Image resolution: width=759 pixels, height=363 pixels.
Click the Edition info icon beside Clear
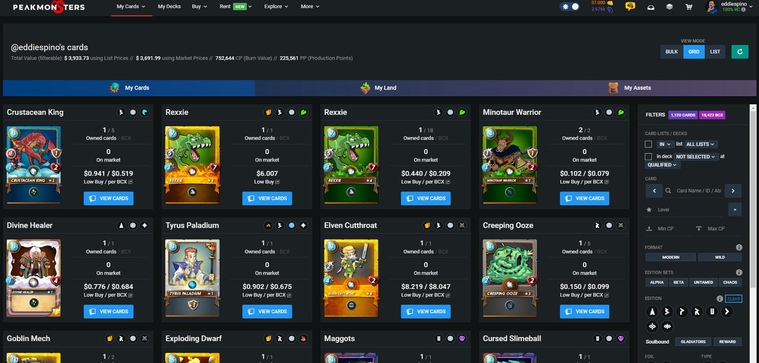coord(720,298)
